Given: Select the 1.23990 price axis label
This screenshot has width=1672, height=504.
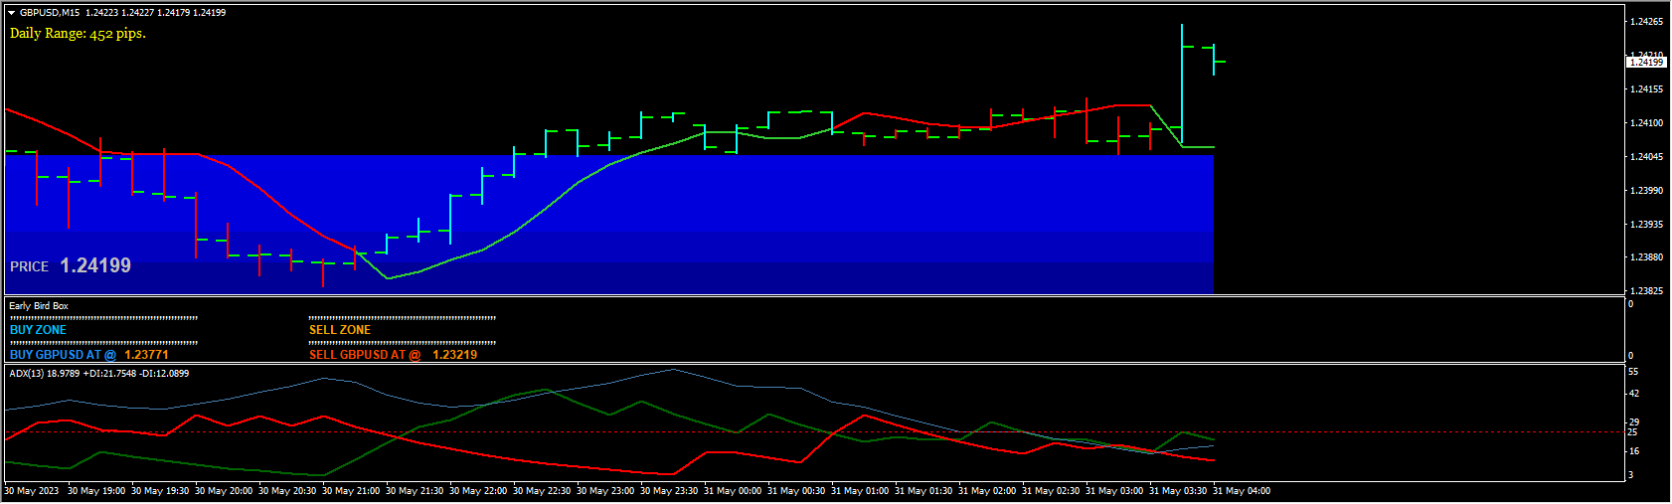Looking at the screenshot, I should pos(1646,191).
